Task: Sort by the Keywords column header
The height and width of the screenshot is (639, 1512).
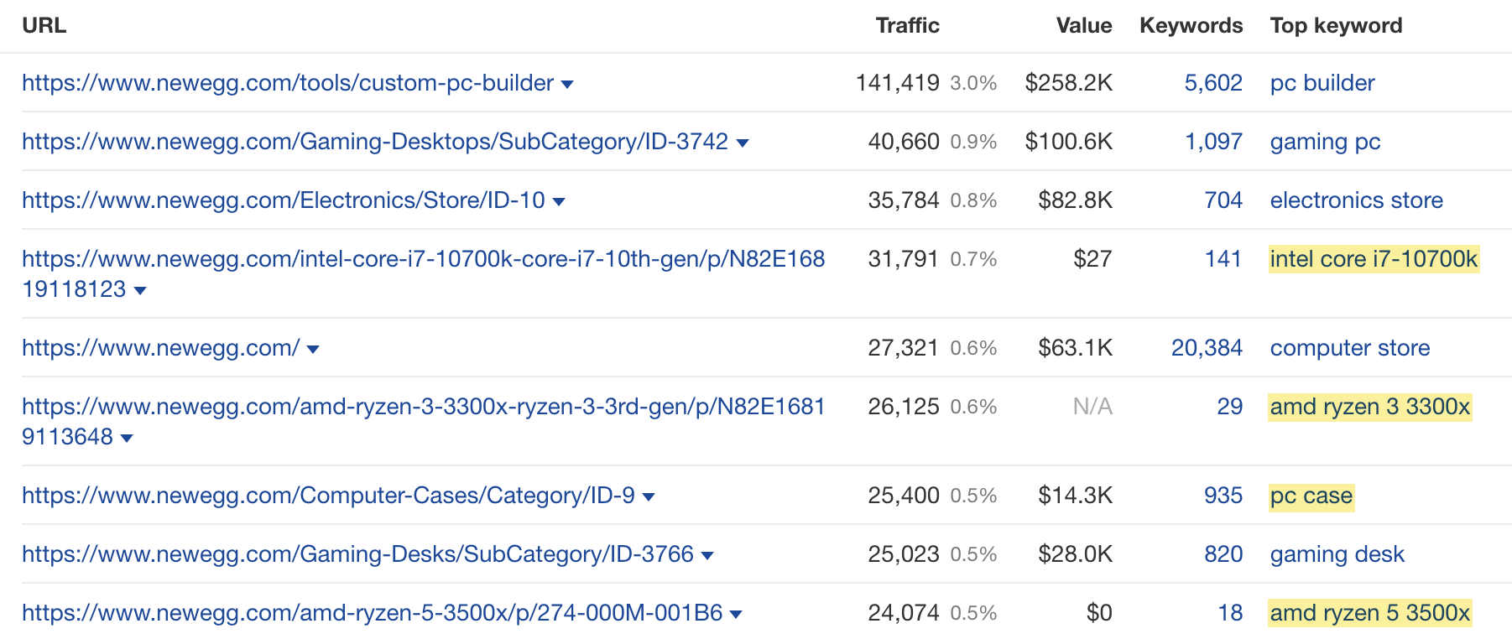Action: point(1191,25)
